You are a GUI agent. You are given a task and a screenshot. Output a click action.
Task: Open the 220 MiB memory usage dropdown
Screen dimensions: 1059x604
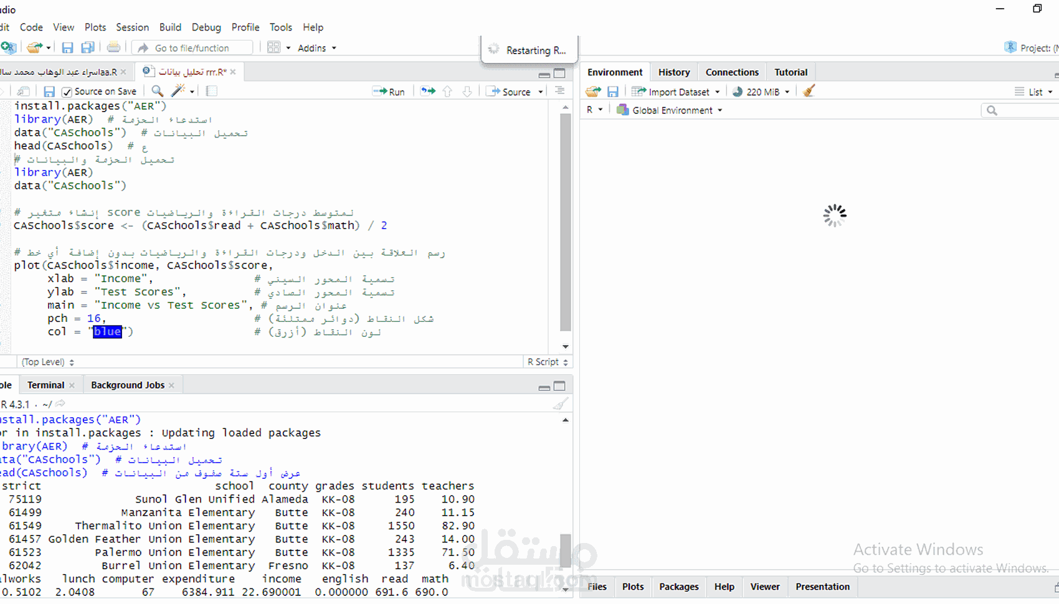(761, 92)
